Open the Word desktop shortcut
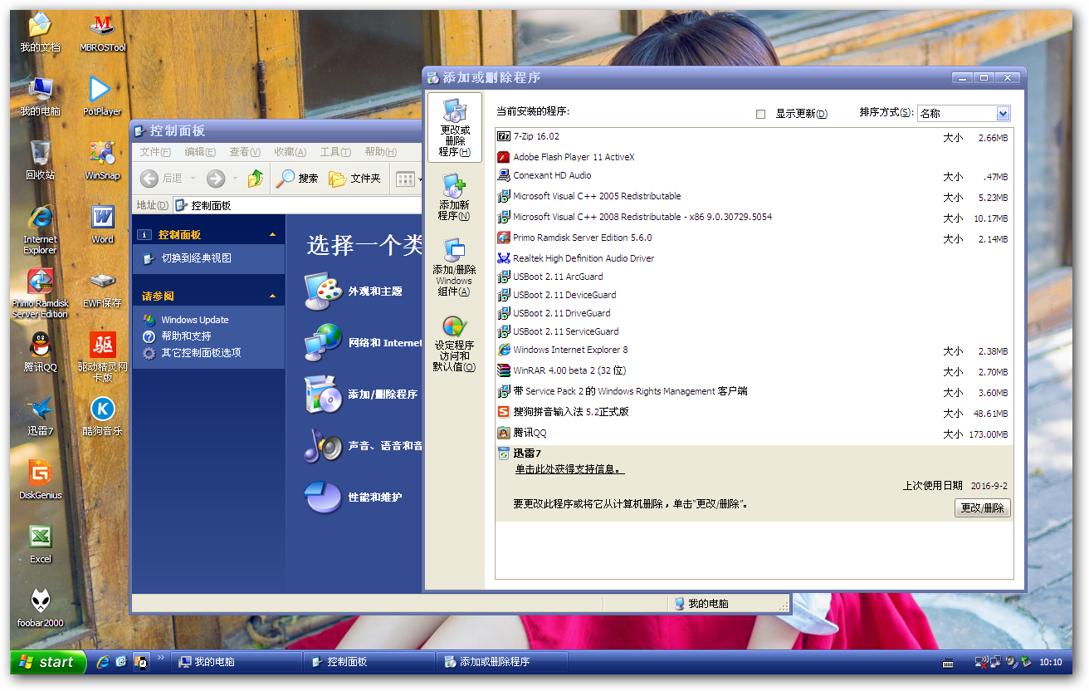The height and width of the screenshot is (691, 1089). (102, 224)
